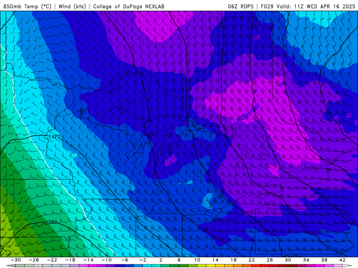Click the -14 color scale label
Screen dimensions: 358x268
coord(88,260)
